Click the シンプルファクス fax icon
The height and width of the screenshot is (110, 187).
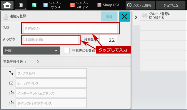(46, 5)
